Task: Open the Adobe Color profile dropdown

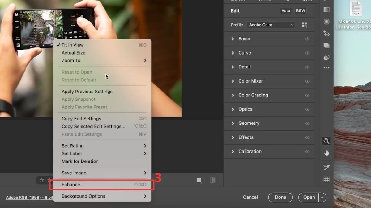Action: 271,25
